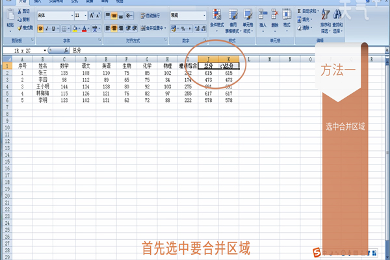Click the Decrease Indent icon

tap(128, 28)
